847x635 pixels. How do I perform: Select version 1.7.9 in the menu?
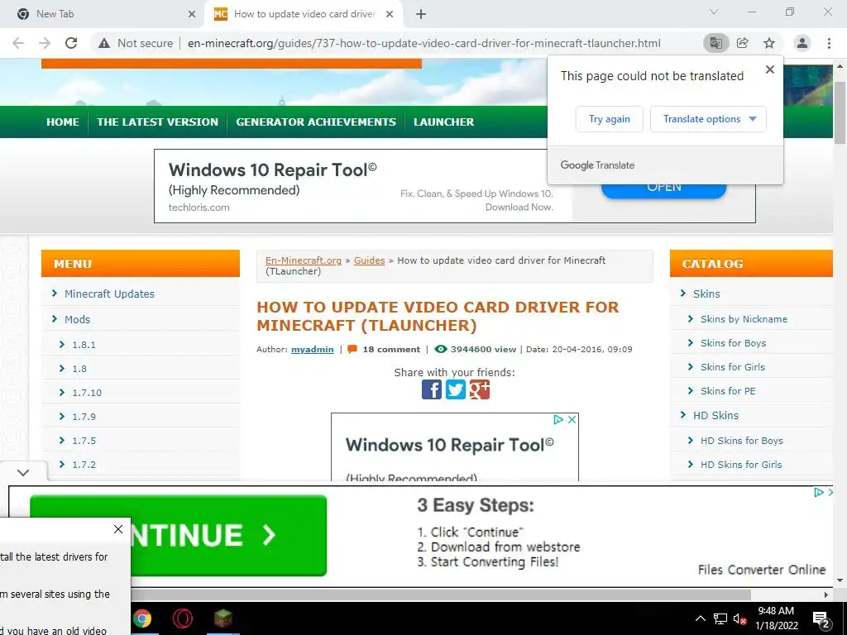(84, 417)
